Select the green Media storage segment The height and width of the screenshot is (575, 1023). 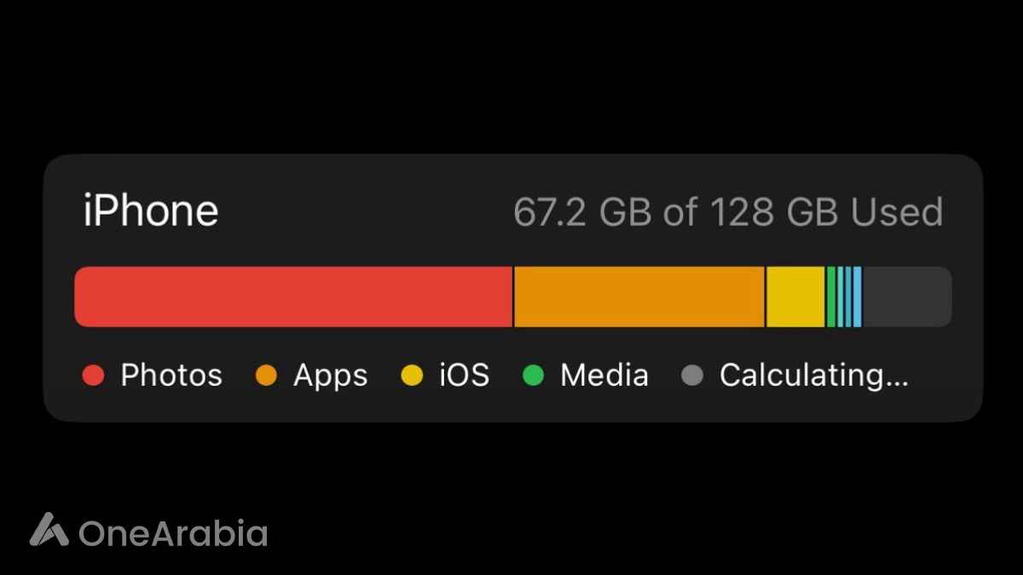830,296
